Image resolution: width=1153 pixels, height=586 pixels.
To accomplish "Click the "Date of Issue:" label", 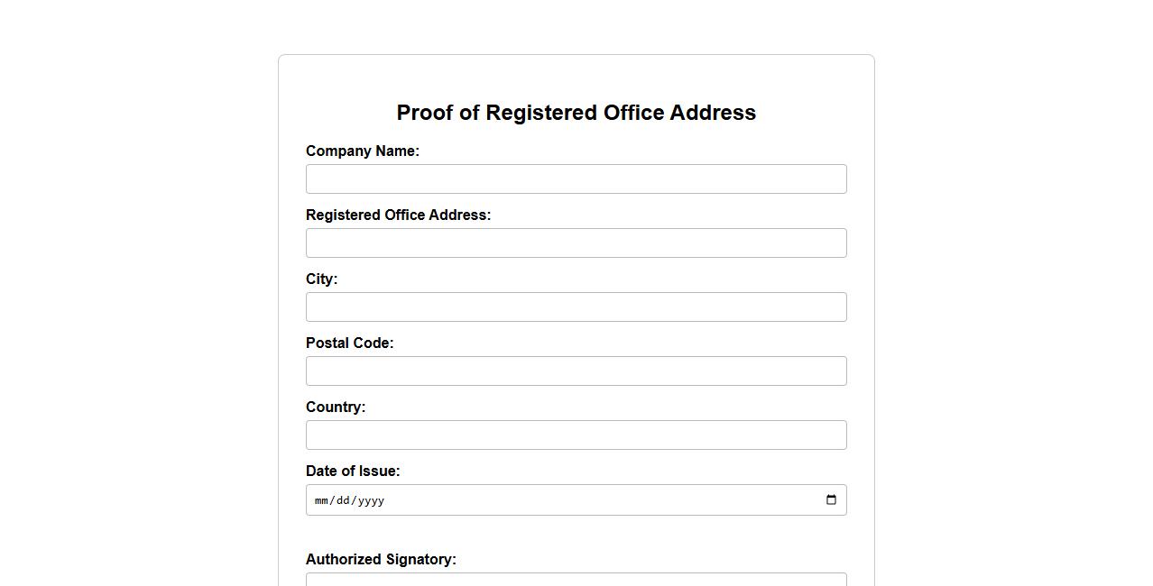I will tap(352, 472).
